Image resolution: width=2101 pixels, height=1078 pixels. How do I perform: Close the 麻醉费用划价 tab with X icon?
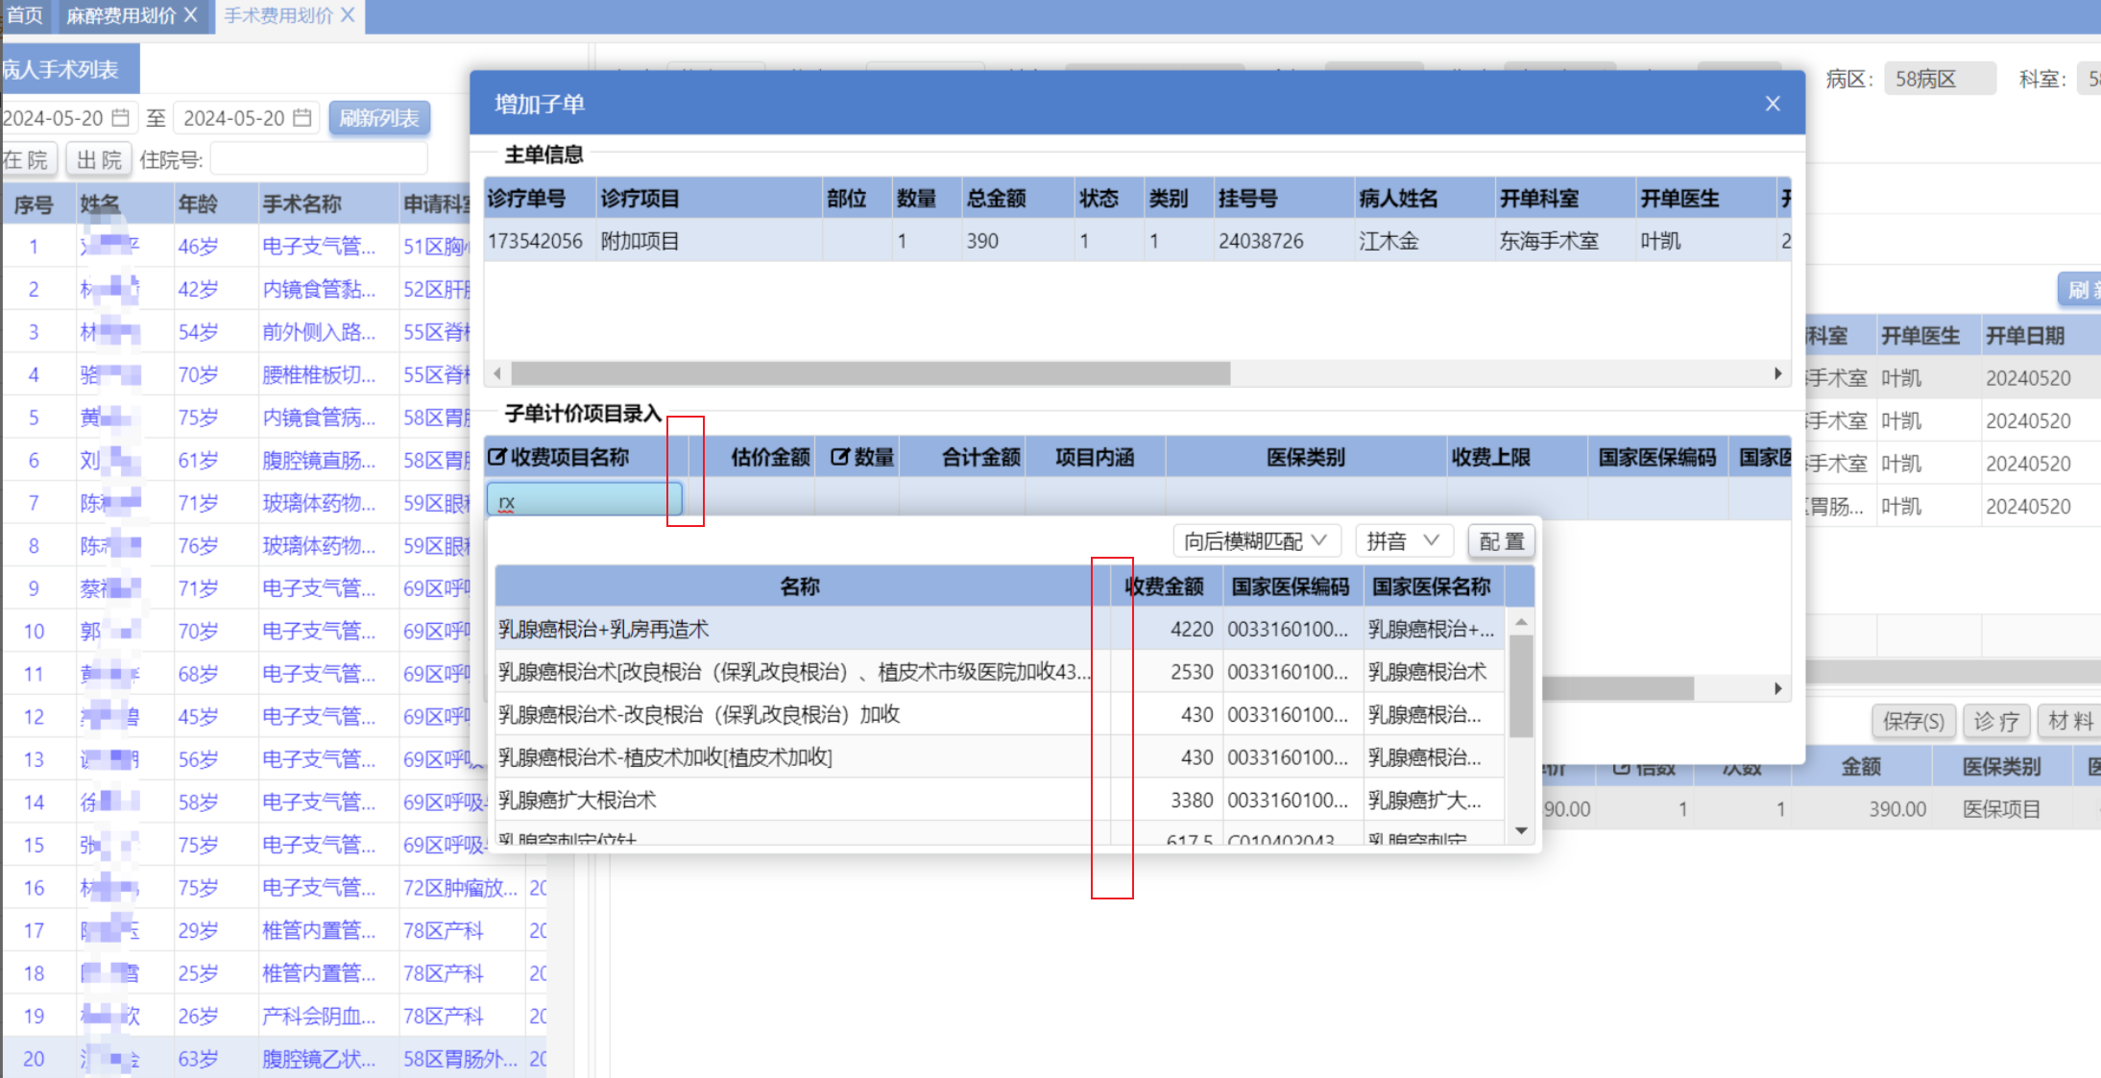191,15
